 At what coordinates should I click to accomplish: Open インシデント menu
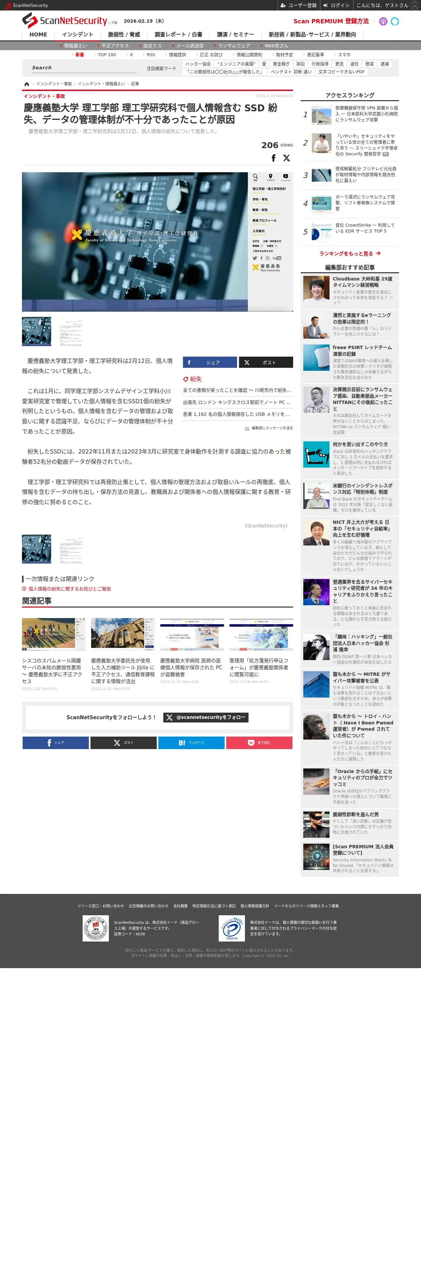click(77, 35)
